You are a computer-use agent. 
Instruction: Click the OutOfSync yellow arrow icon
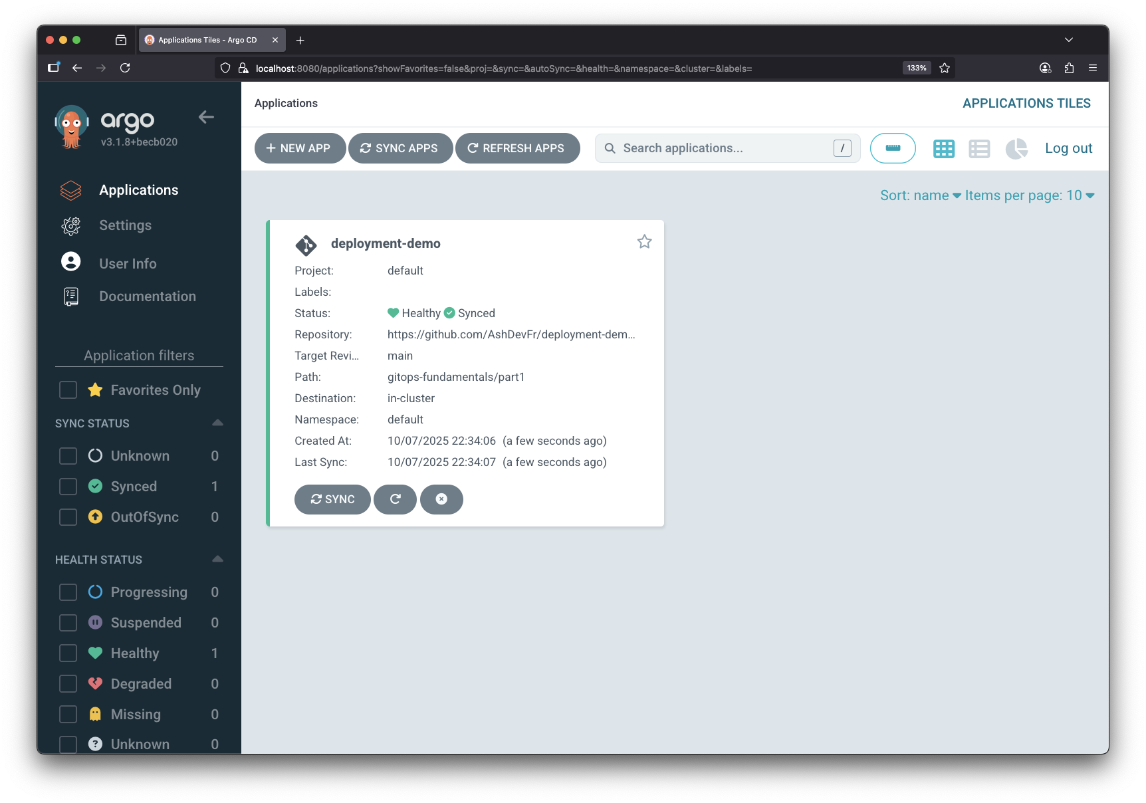95,516
